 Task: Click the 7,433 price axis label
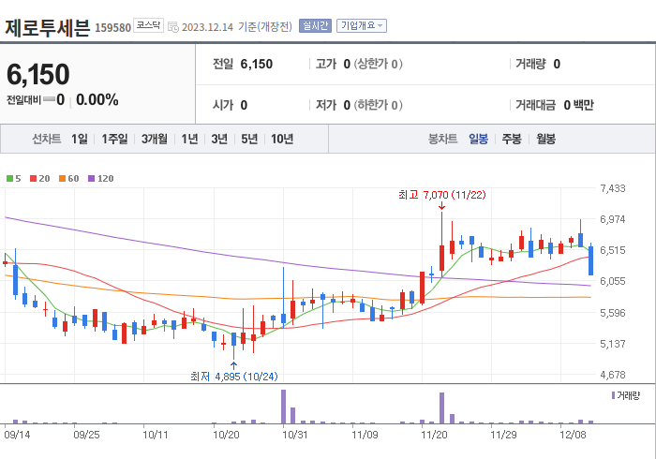[613, 188]
